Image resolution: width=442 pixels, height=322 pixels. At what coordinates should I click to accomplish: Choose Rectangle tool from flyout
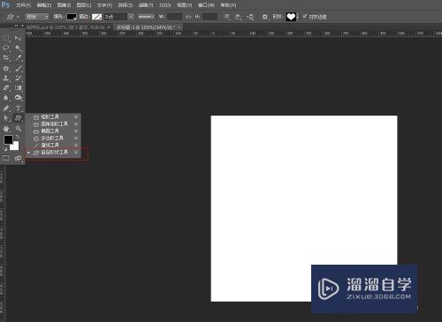tap(53, 116)
